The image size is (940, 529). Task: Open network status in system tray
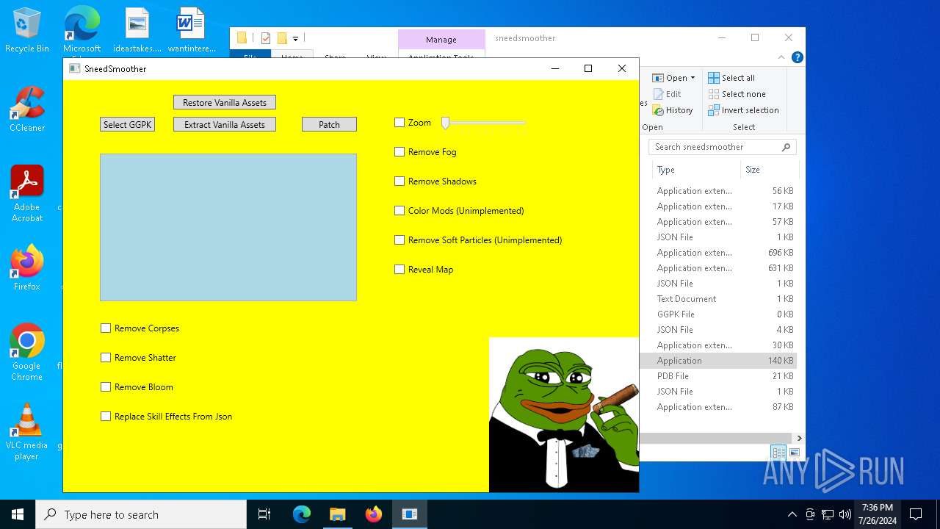(x=828, y=514)
